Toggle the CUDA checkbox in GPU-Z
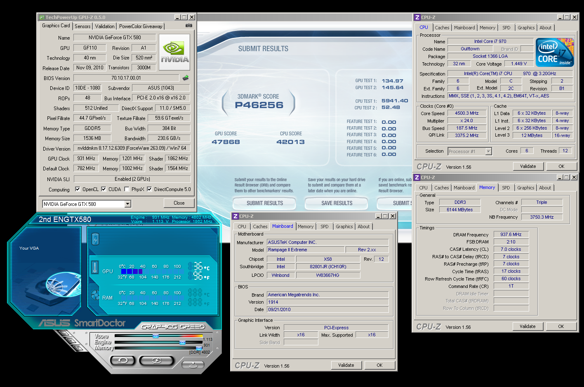This screenshot has width=584, height=387. (x=104, y=189)
